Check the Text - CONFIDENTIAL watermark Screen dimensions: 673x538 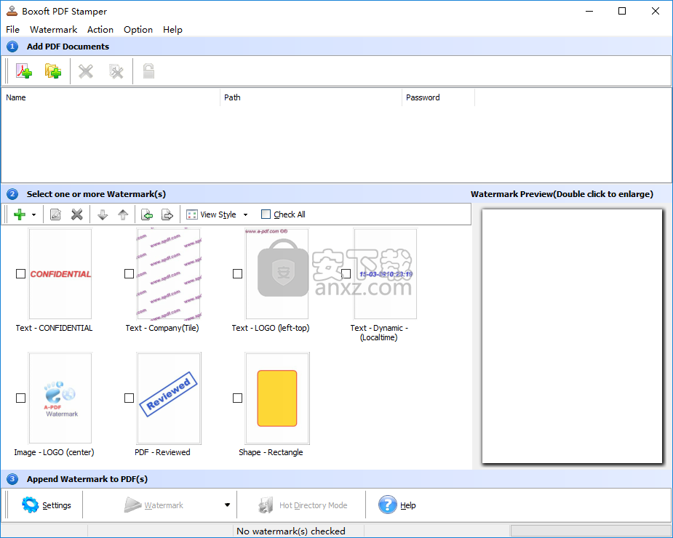pyautogui.click(x=20, y=273)
